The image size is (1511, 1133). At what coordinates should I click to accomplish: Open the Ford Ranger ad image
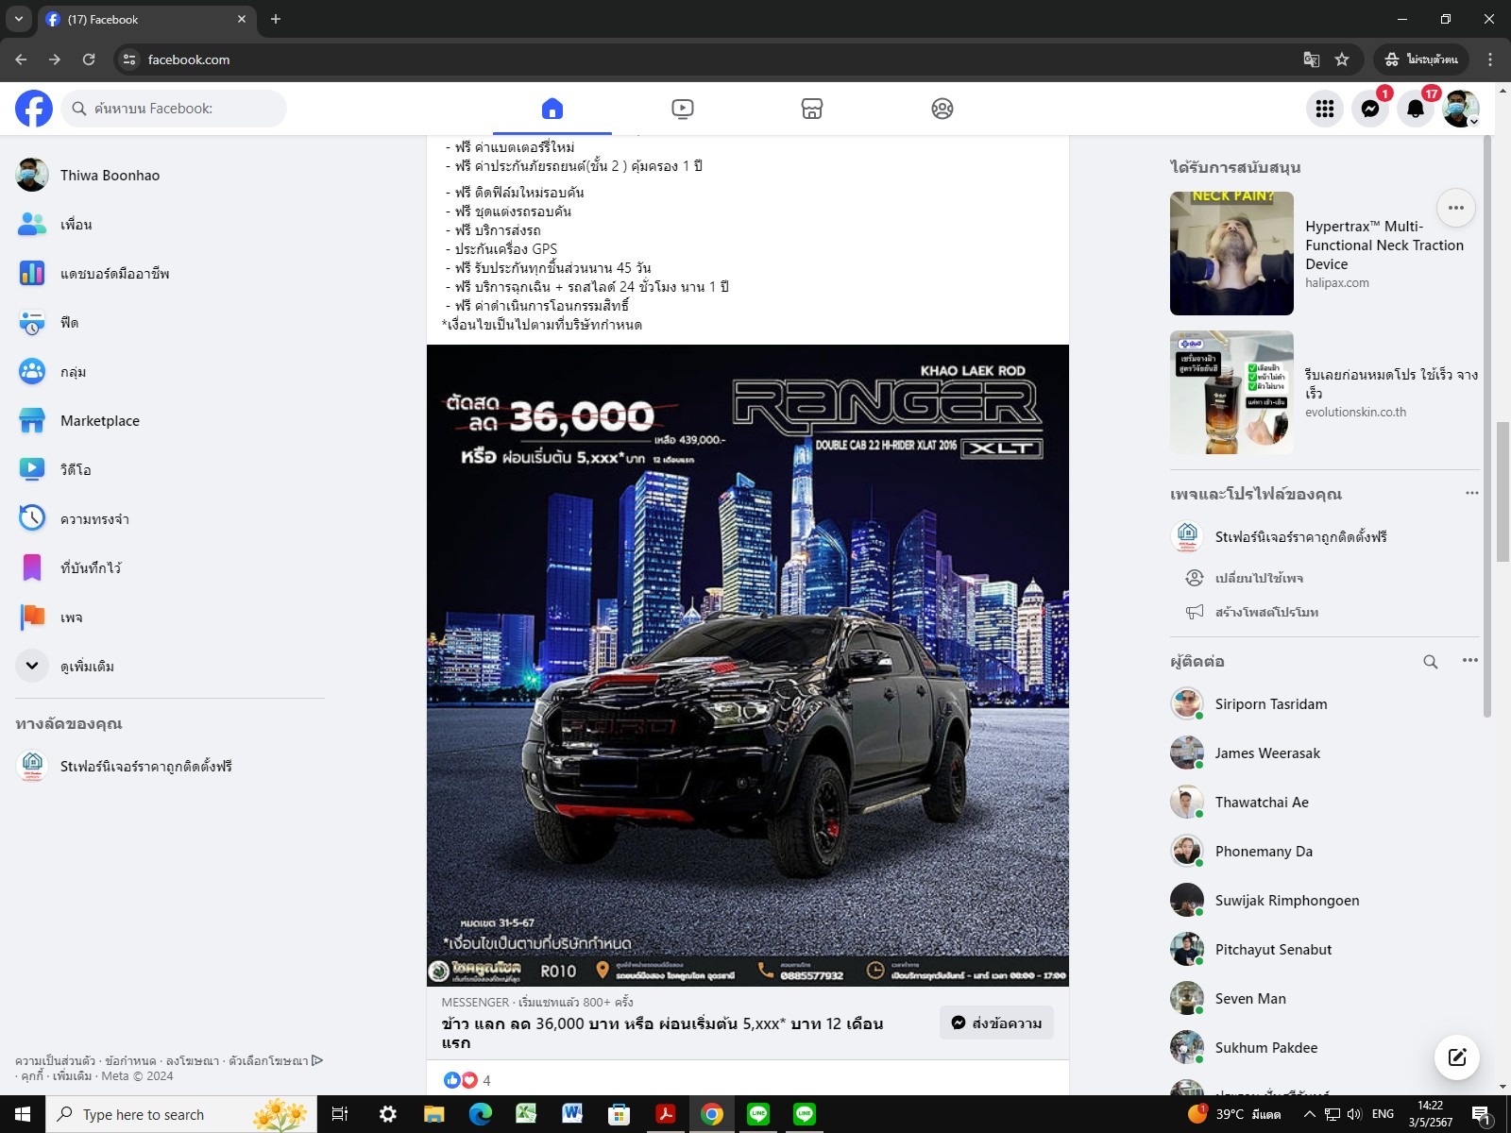(747, 665)
